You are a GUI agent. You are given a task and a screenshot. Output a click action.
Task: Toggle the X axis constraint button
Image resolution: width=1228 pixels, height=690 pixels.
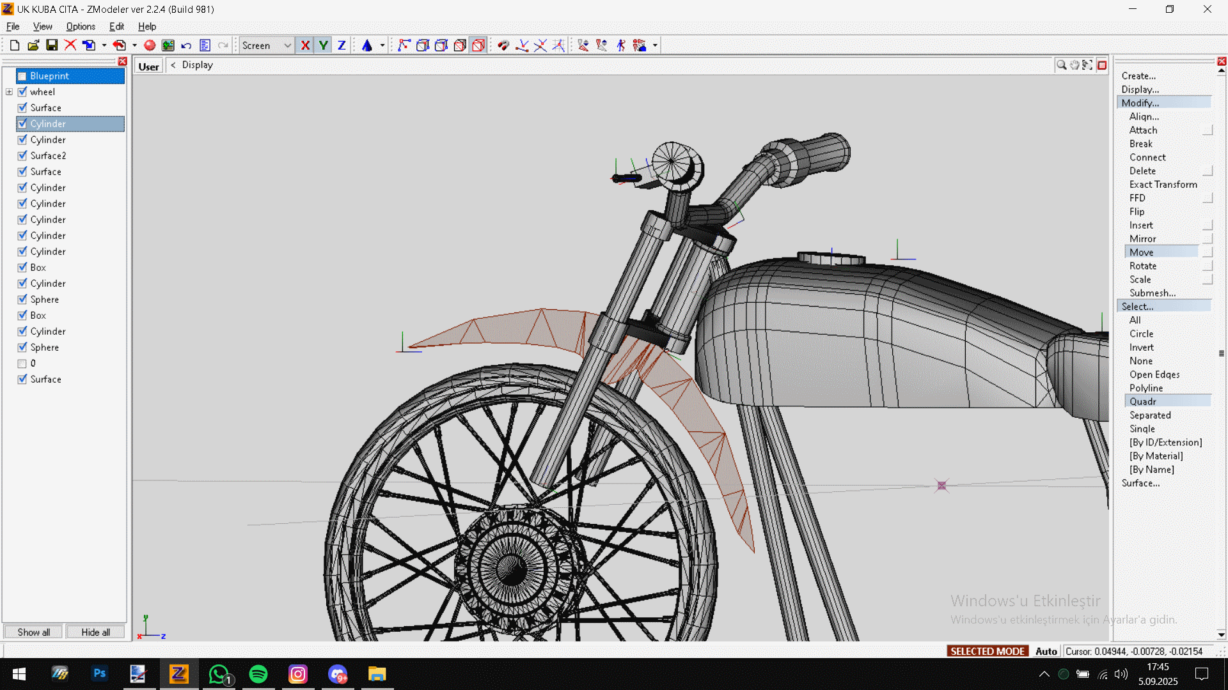(305, 45)
